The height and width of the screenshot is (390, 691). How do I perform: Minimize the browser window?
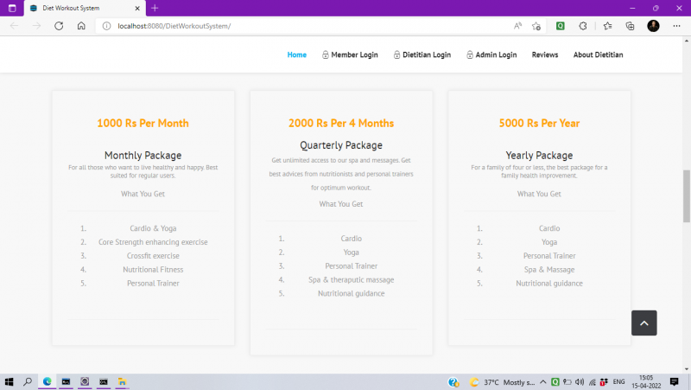(x=632, y=8)
